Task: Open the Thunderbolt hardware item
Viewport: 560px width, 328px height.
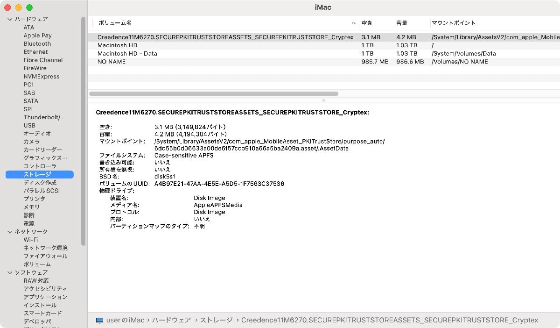Action: click(x=44, y=117)
